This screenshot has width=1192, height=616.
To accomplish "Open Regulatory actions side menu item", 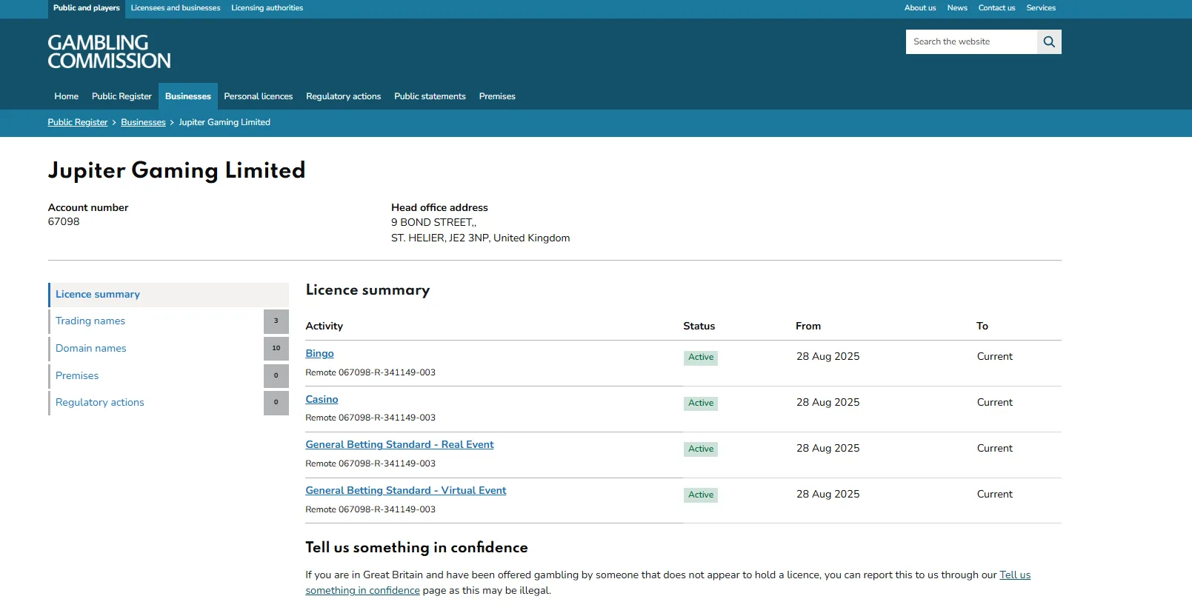I will tap(100, 403).
